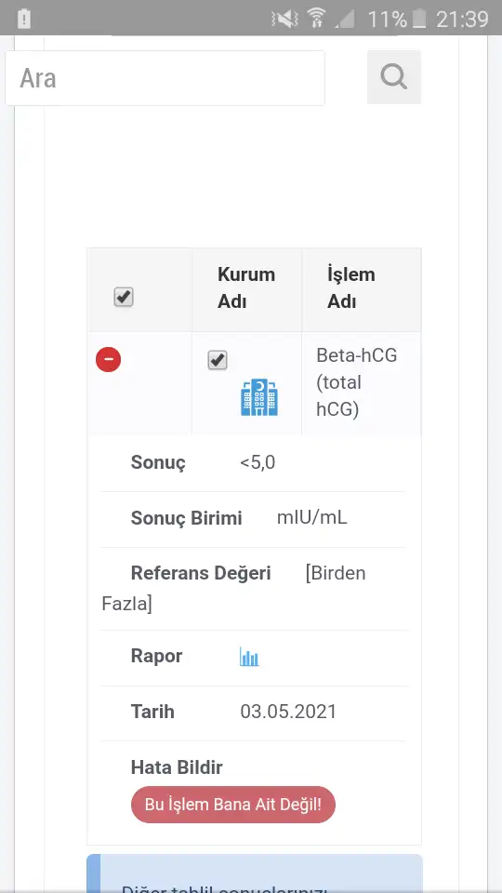Screen dimensions: 502x893
Task: Tap the <5,0 Sonuç value
Action: click(x=258, y=462)
